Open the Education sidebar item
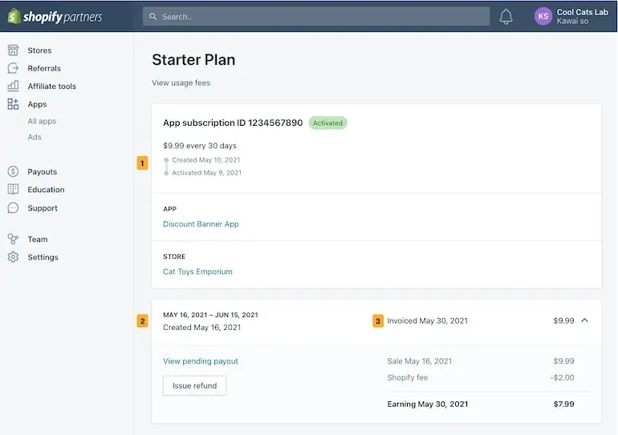Screen dimensions: 618x435 coord(46,190)
